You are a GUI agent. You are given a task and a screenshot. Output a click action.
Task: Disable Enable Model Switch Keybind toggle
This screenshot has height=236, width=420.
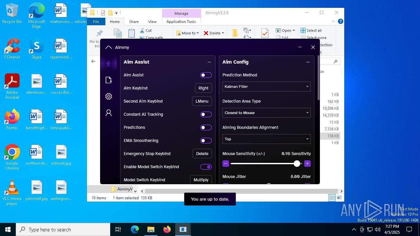pyautogui.click(x=206, y=167)
